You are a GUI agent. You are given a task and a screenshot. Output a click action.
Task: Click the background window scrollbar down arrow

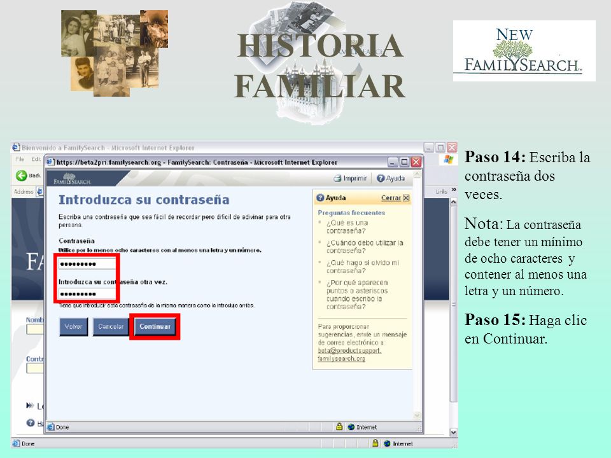point(453,432)
